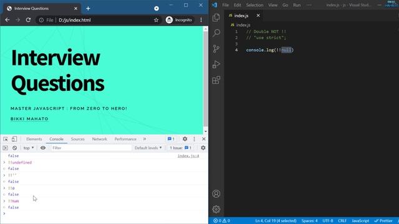Toggle console sidebar visibility

point(6,148)
